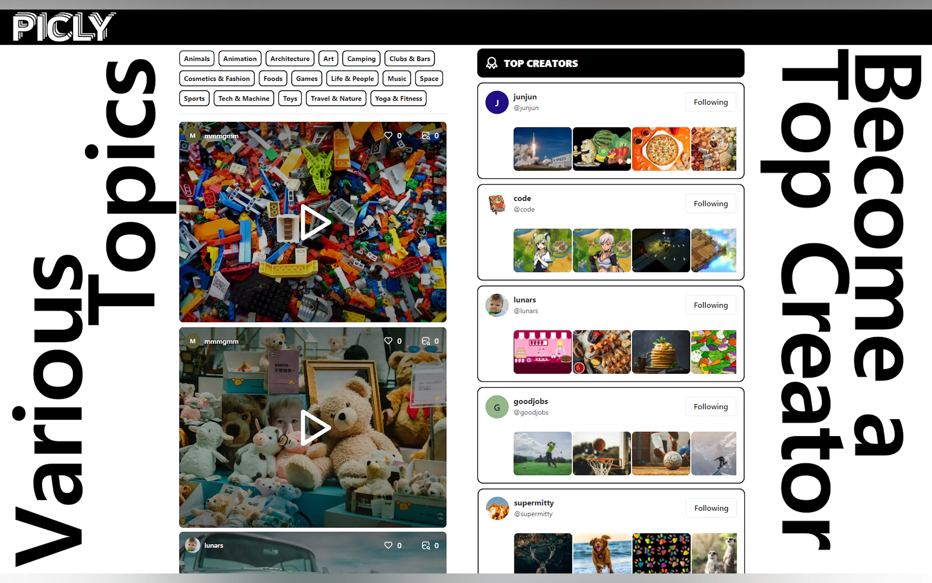The height and width of the screenshot is (583, 932).
Task: Open junjun's rocket launch thumbnail
Action: 542,149
